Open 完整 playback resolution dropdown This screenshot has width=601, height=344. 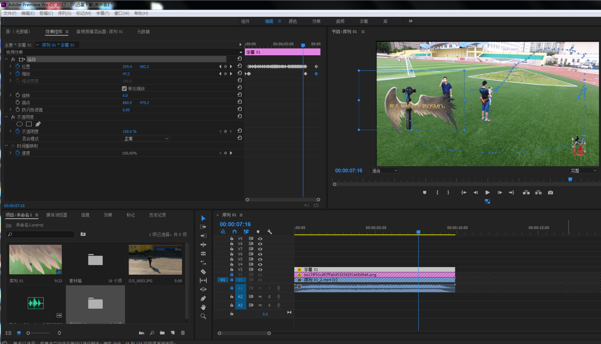[583, 171]
